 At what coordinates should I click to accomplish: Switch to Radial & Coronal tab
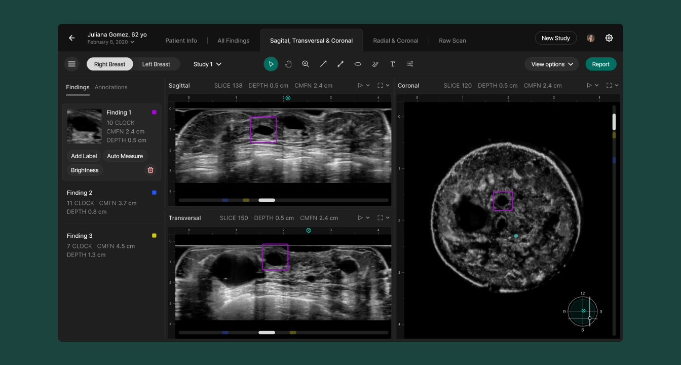[395, 41]
